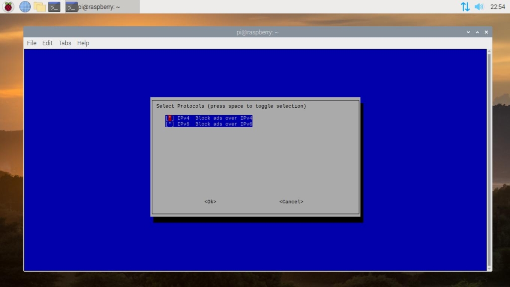The width and height of the screenshot is (510, 287).
Task: Open the Raspberry Pi applications menu
Action: pyautogui.click(x=8, y=6)
